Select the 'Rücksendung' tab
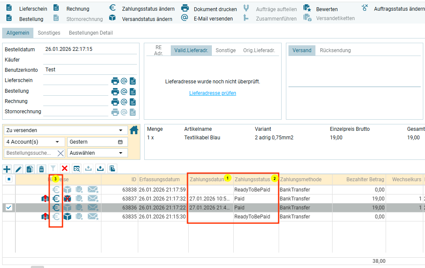The image size is (425, 268). (335, 50)
